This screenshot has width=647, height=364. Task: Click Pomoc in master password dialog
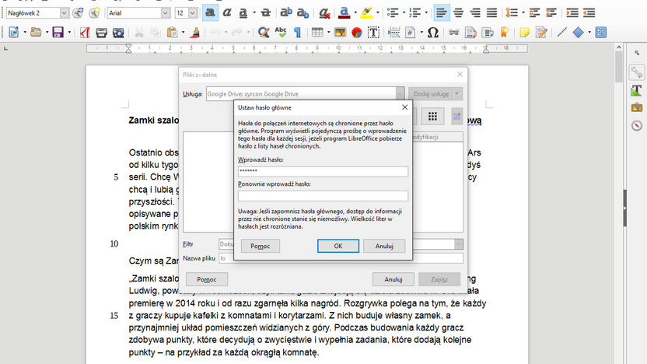[261, 246]
